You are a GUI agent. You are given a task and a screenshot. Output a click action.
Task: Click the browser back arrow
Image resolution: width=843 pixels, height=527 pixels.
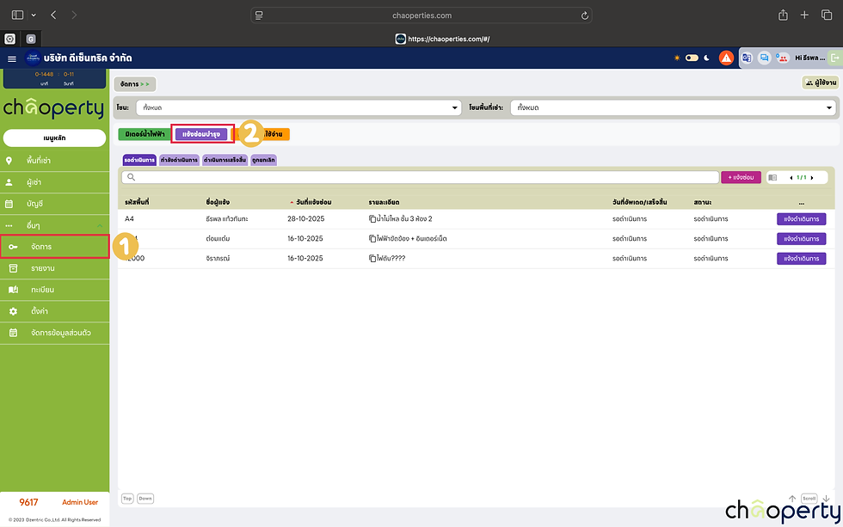point(53,15)
